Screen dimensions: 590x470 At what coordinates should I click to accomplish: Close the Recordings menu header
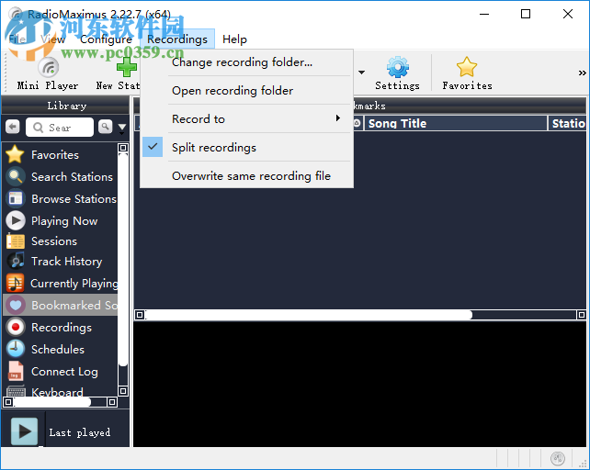[x=177, y=39]
